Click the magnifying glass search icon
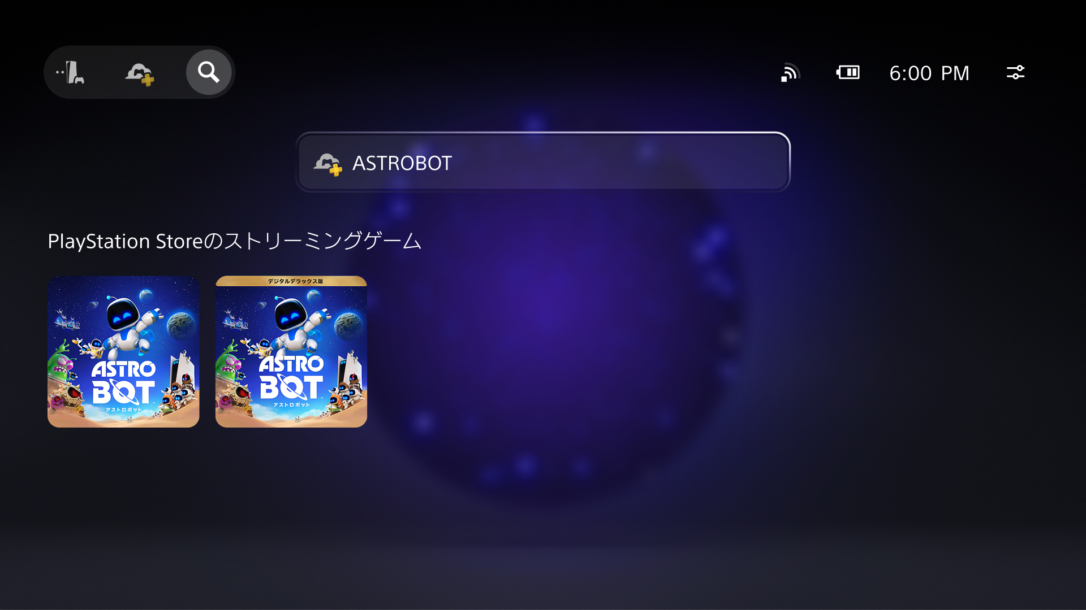Viewport: 1086px width, 610px height. [x=209, y=72]
